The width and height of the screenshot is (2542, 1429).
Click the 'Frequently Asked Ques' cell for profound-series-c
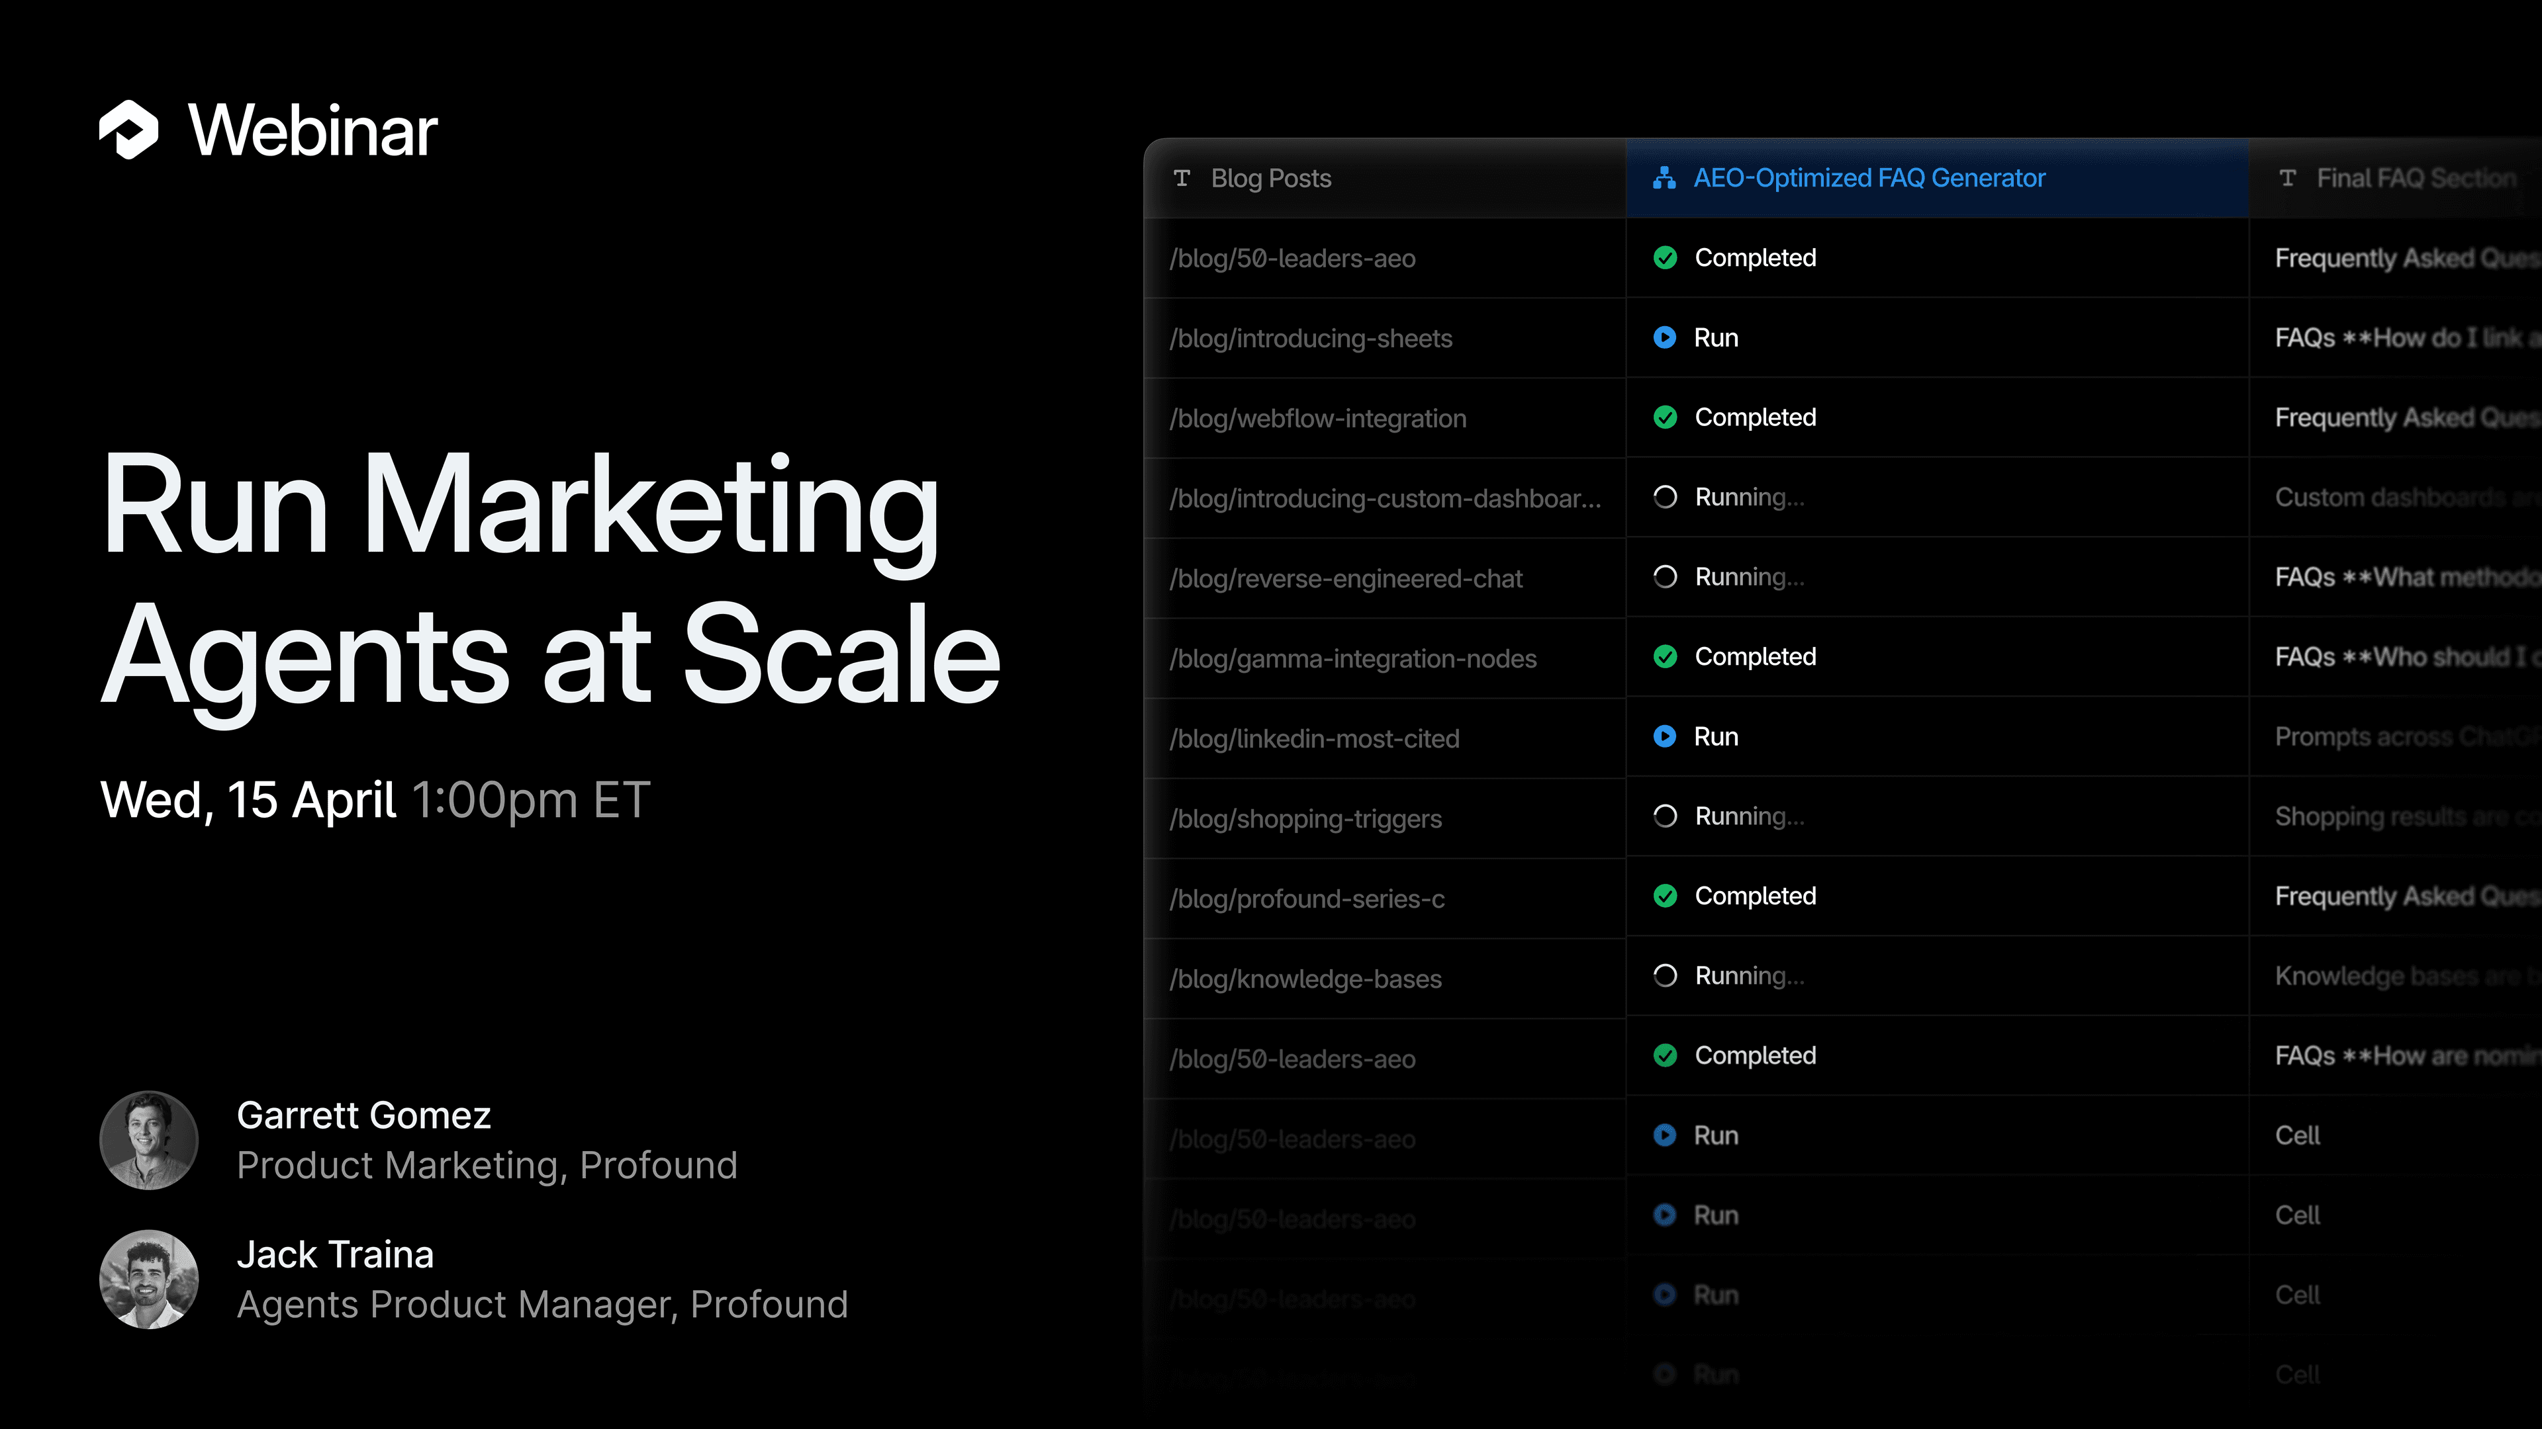[2396, 896]
